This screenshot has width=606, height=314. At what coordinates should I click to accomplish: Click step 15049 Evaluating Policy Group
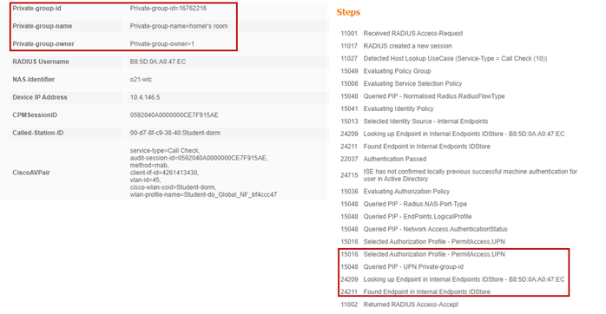point(385,70)
